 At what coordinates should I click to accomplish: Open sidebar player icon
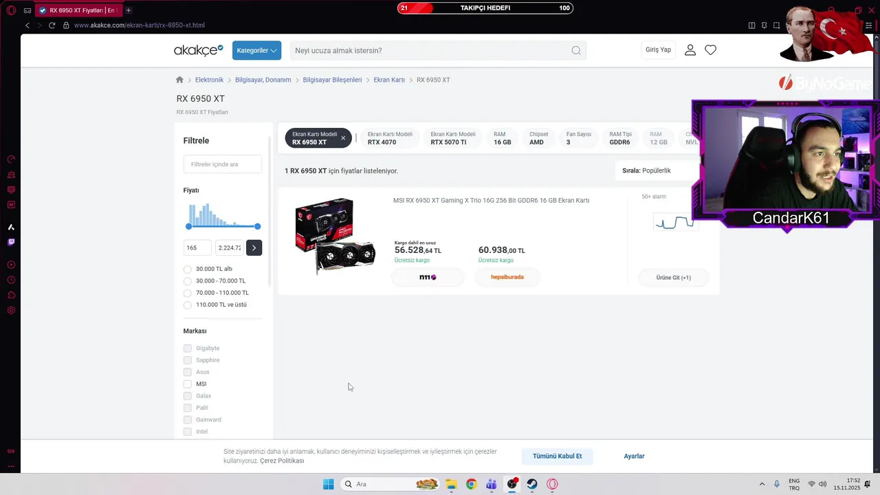11,265
